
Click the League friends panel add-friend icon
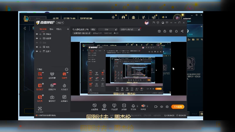pyautogui.click(x=189, y=40)
